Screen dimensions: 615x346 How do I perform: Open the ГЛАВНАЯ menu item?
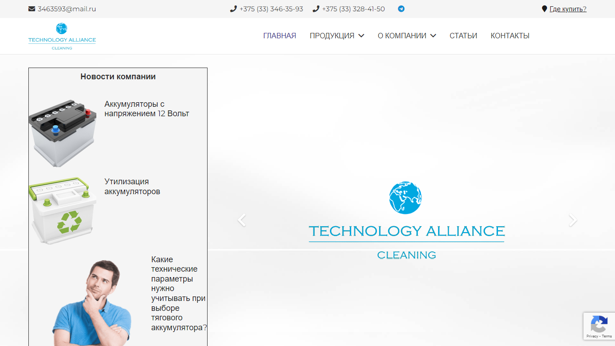(280, 36)
